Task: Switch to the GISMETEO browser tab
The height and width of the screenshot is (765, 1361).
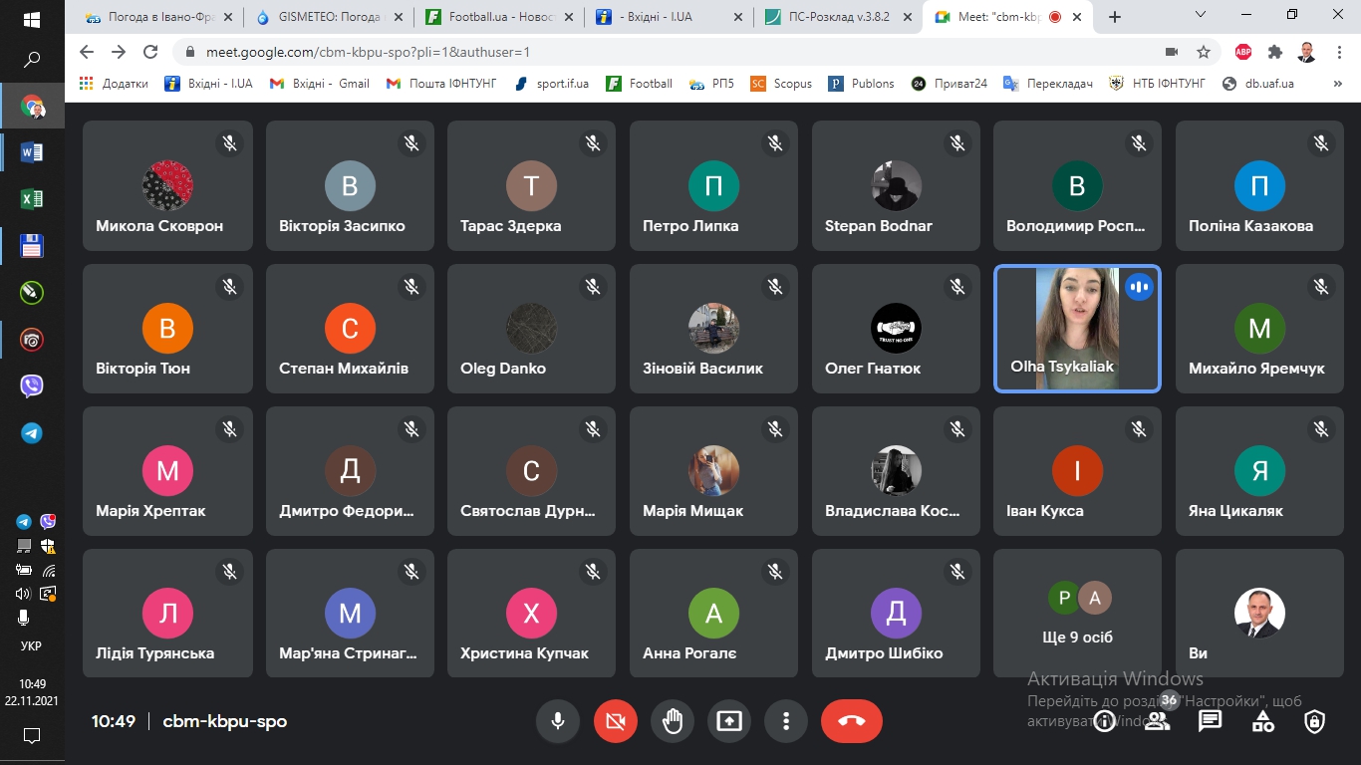Action: [331, 17]
